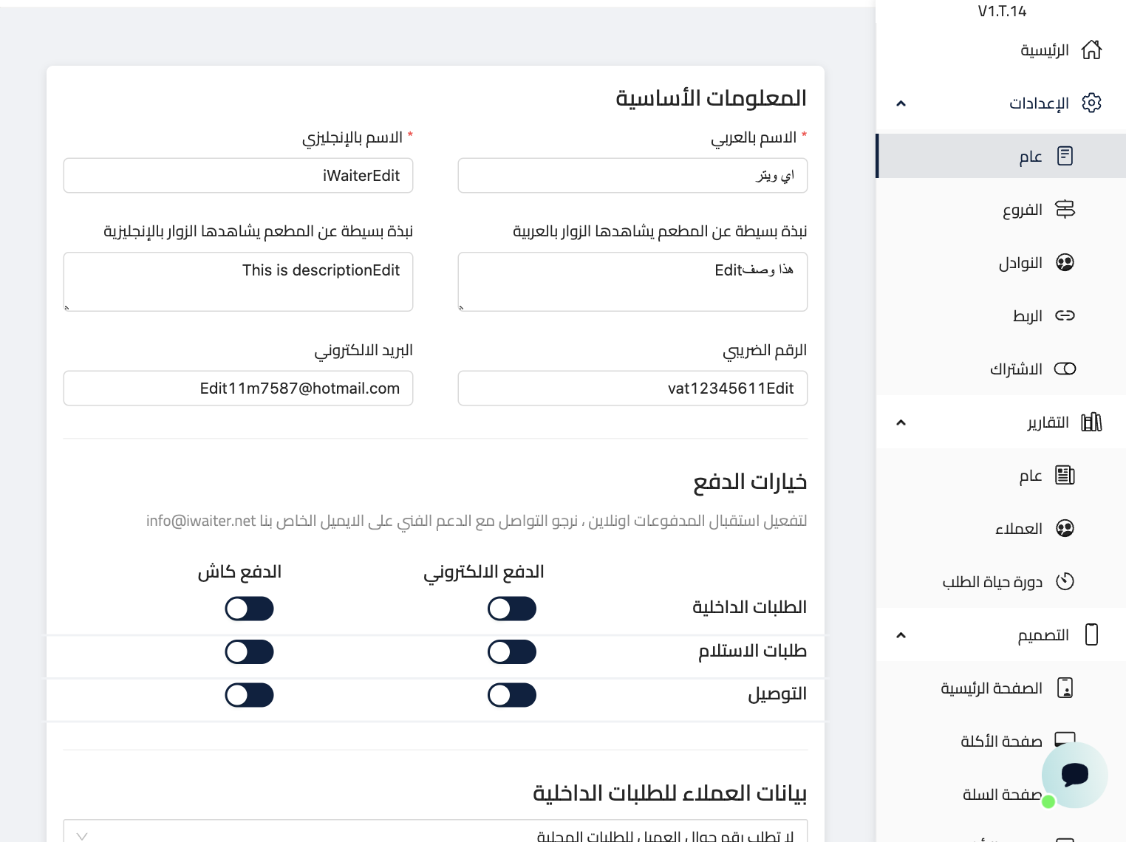Click the branches signpost icon beside الفروع

pyautogui.click(x=1065, y=209)
